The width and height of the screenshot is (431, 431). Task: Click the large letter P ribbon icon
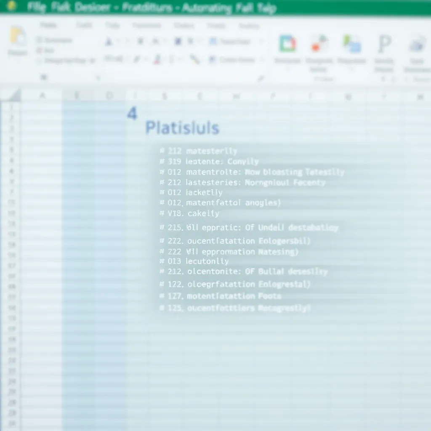(384, 44)
